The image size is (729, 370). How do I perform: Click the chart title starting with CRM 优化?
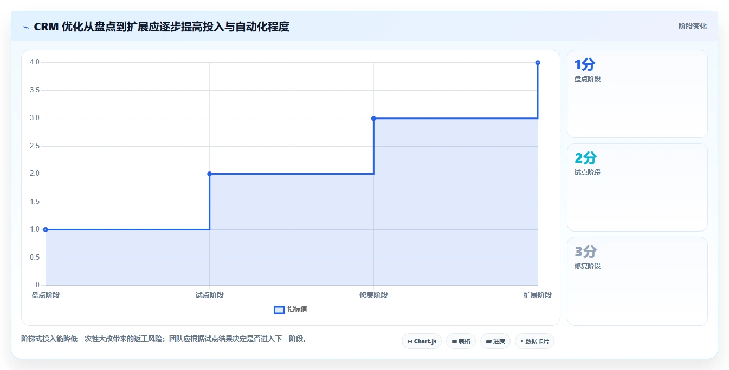click(x=162, y=27)
